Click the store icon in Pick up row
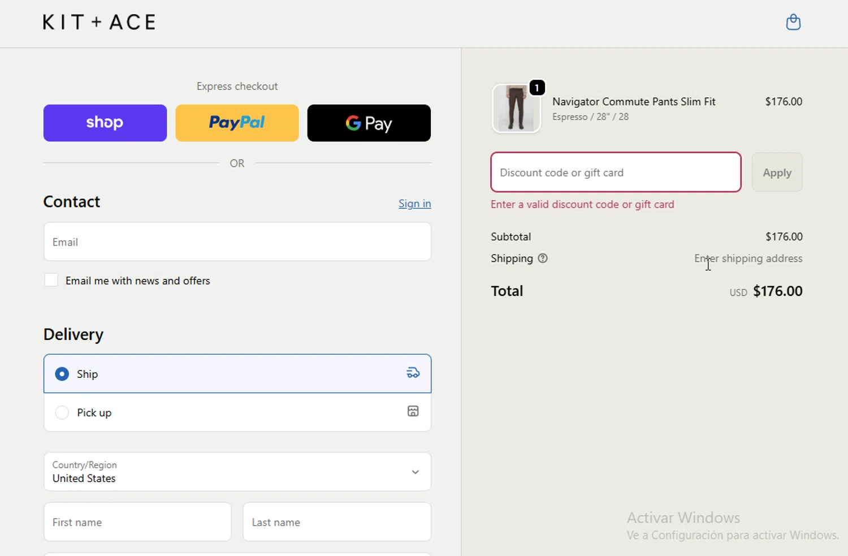The width and height of the screenshot is (848, 556). click(x=413, y=411)
